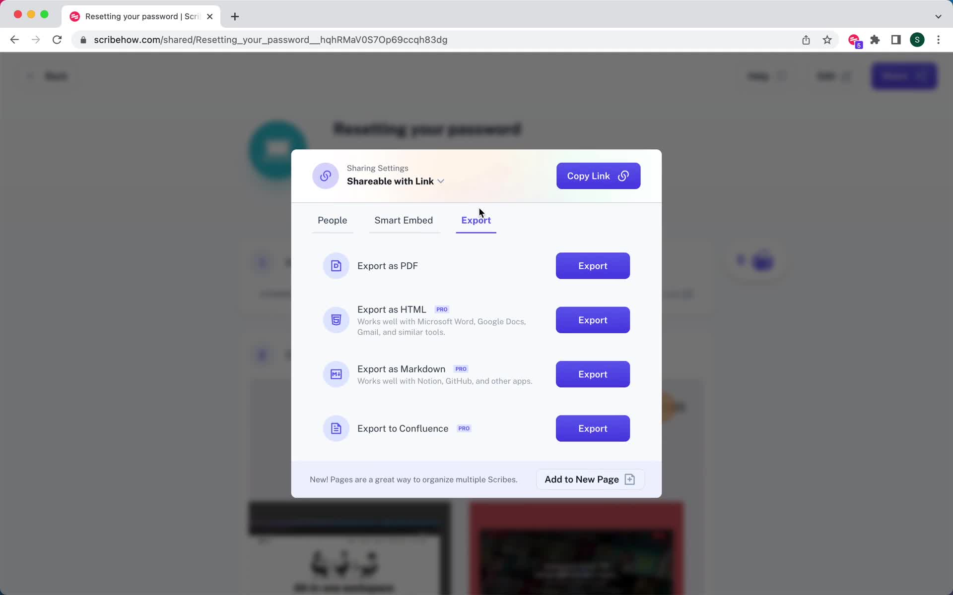Export the document as PDF
Viewport: 953px width, 595px height.
tap(592, 266)
